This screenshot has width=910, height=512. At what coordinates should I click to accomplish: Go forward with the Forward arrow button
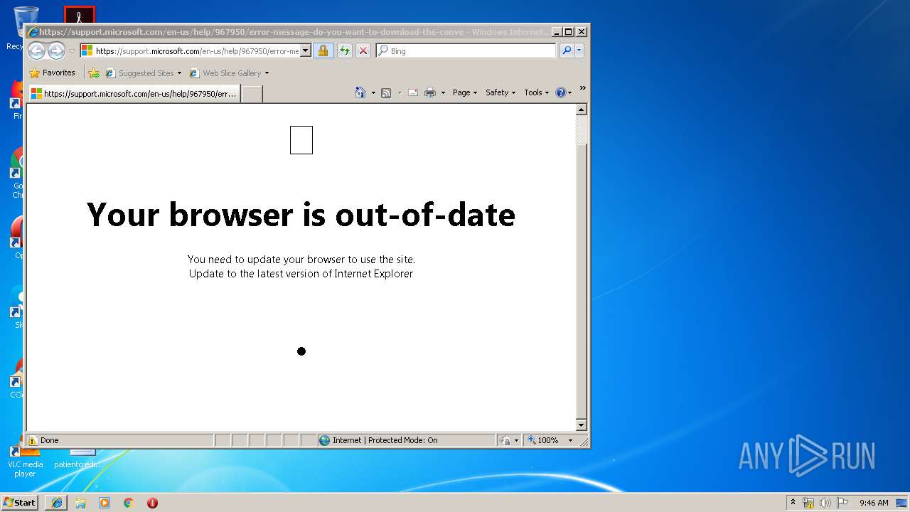point(56,50)
